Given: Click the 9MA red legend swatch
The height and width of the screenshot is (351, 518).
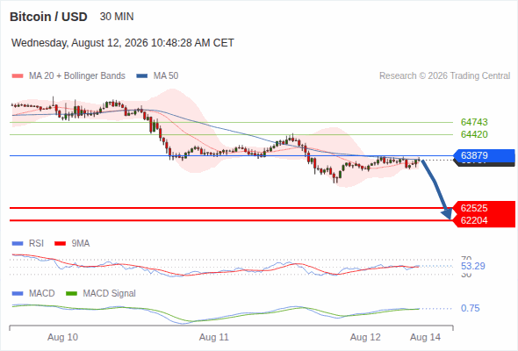Looking at the screenshot, I should point(60,244).
